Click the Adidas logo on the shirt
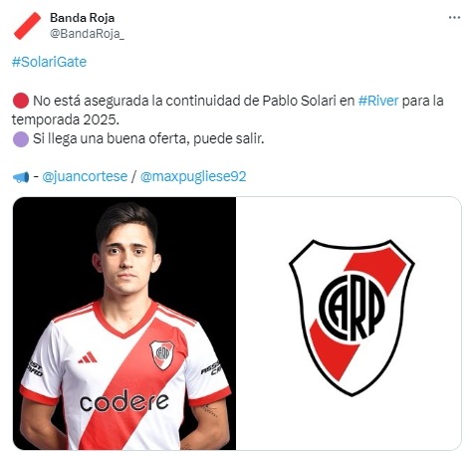The width and height of the screenshot is (474, 455). pos(88,357)
